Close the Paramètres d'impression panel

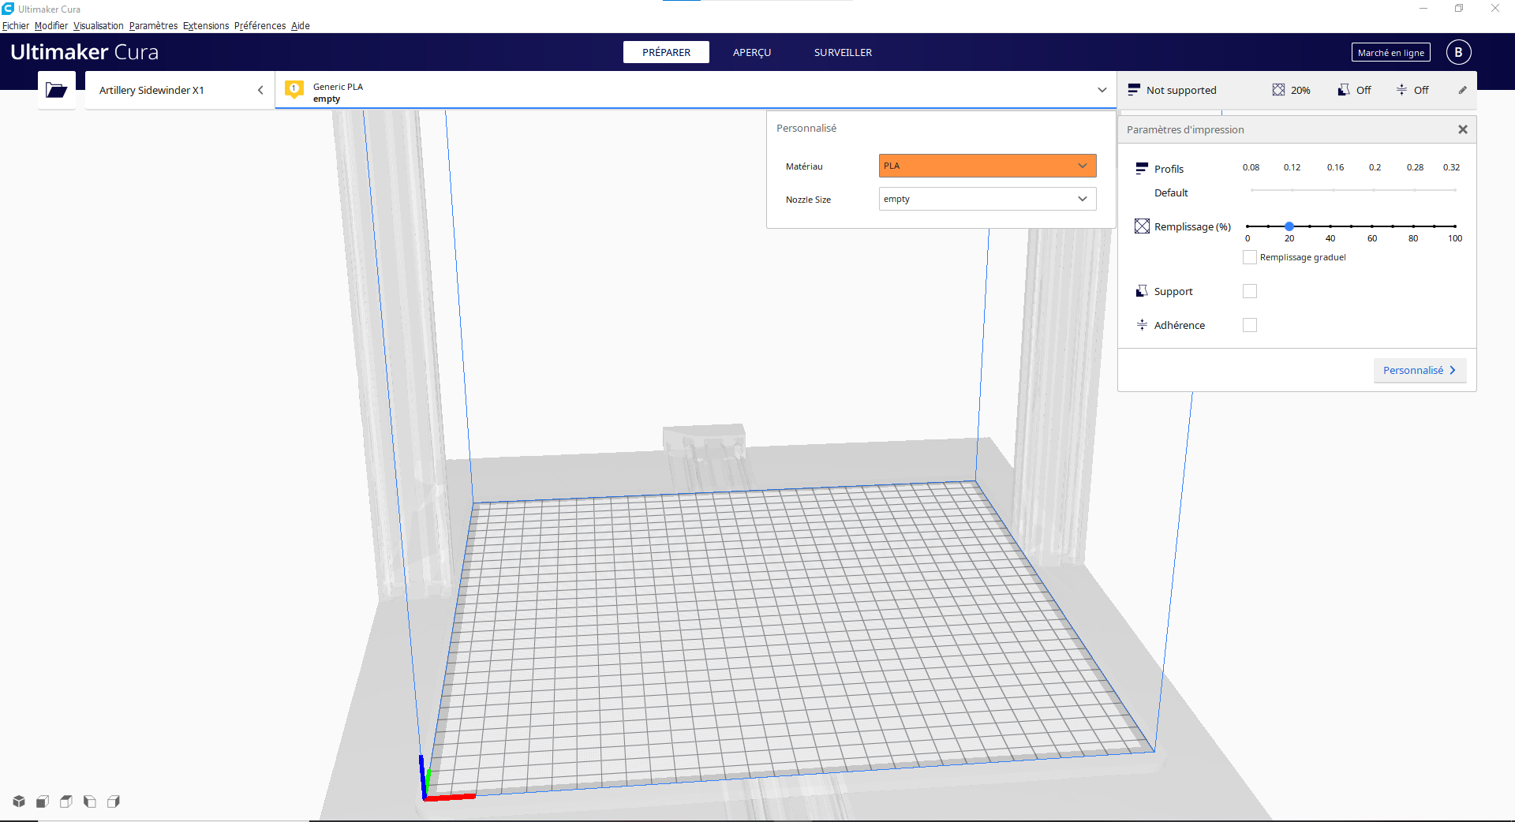click(1462, 129)
